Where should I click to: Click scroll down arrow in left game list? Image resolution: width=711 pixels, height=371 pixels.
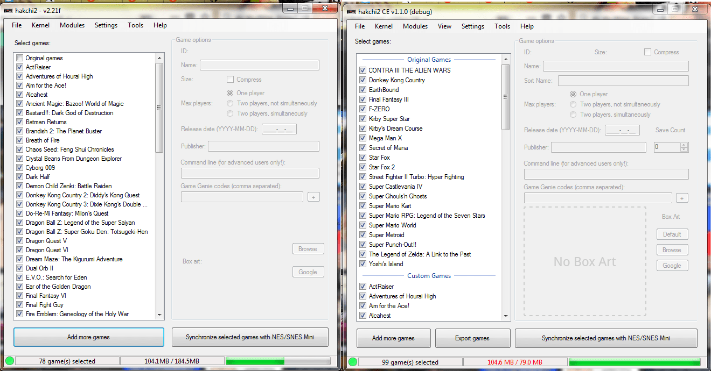click(x=159, y=315)
